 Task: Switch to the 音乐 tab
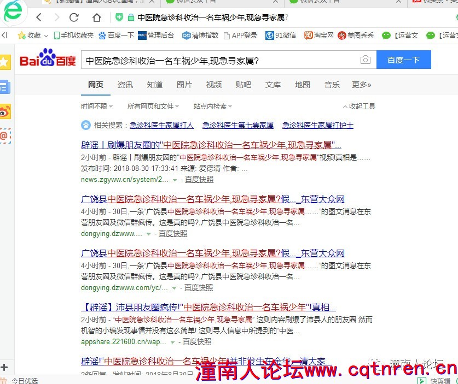click(x=332, y=85)
